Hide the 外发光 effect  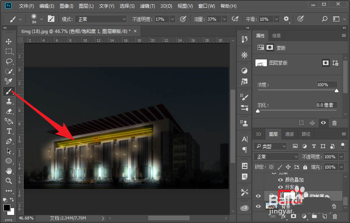281,187
